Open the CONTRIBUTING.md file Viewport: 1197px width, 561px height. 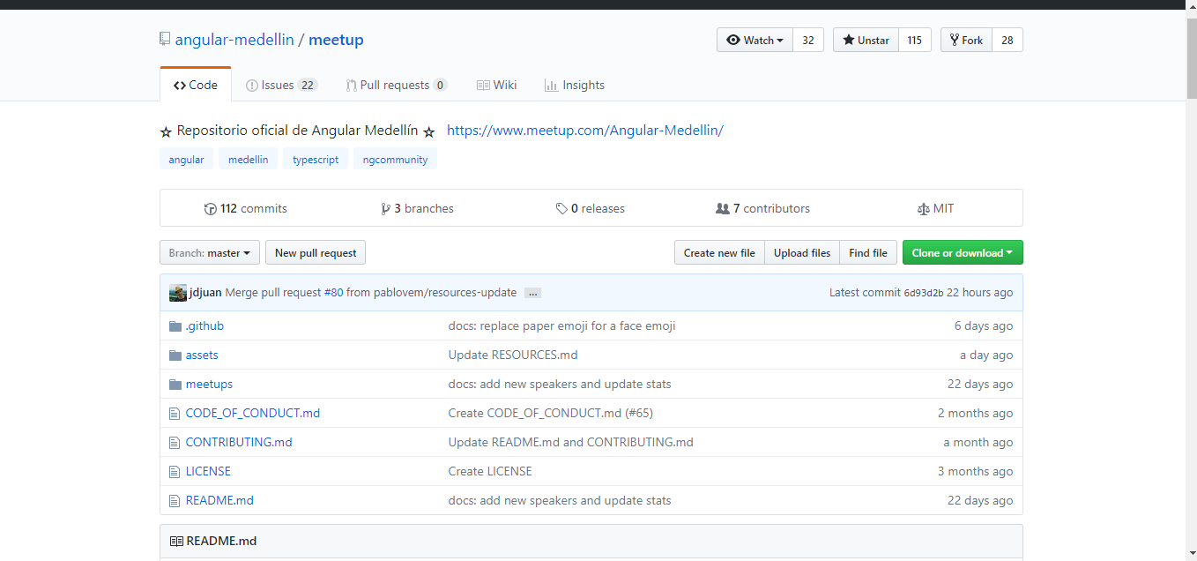[x=239, y=443]
